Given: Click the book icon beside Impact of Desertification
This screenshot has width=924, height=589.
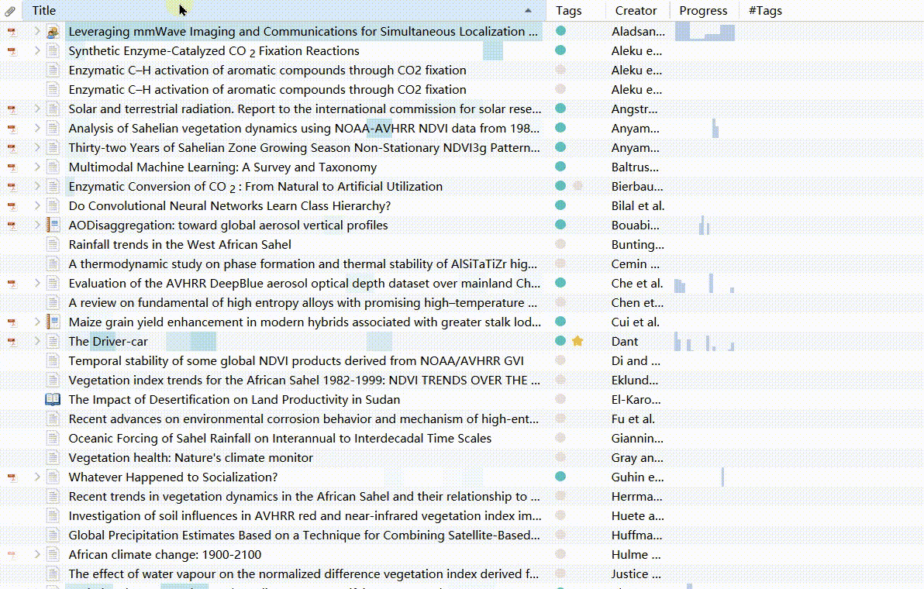Looking at the screenshot, I should tap(53, 400).
